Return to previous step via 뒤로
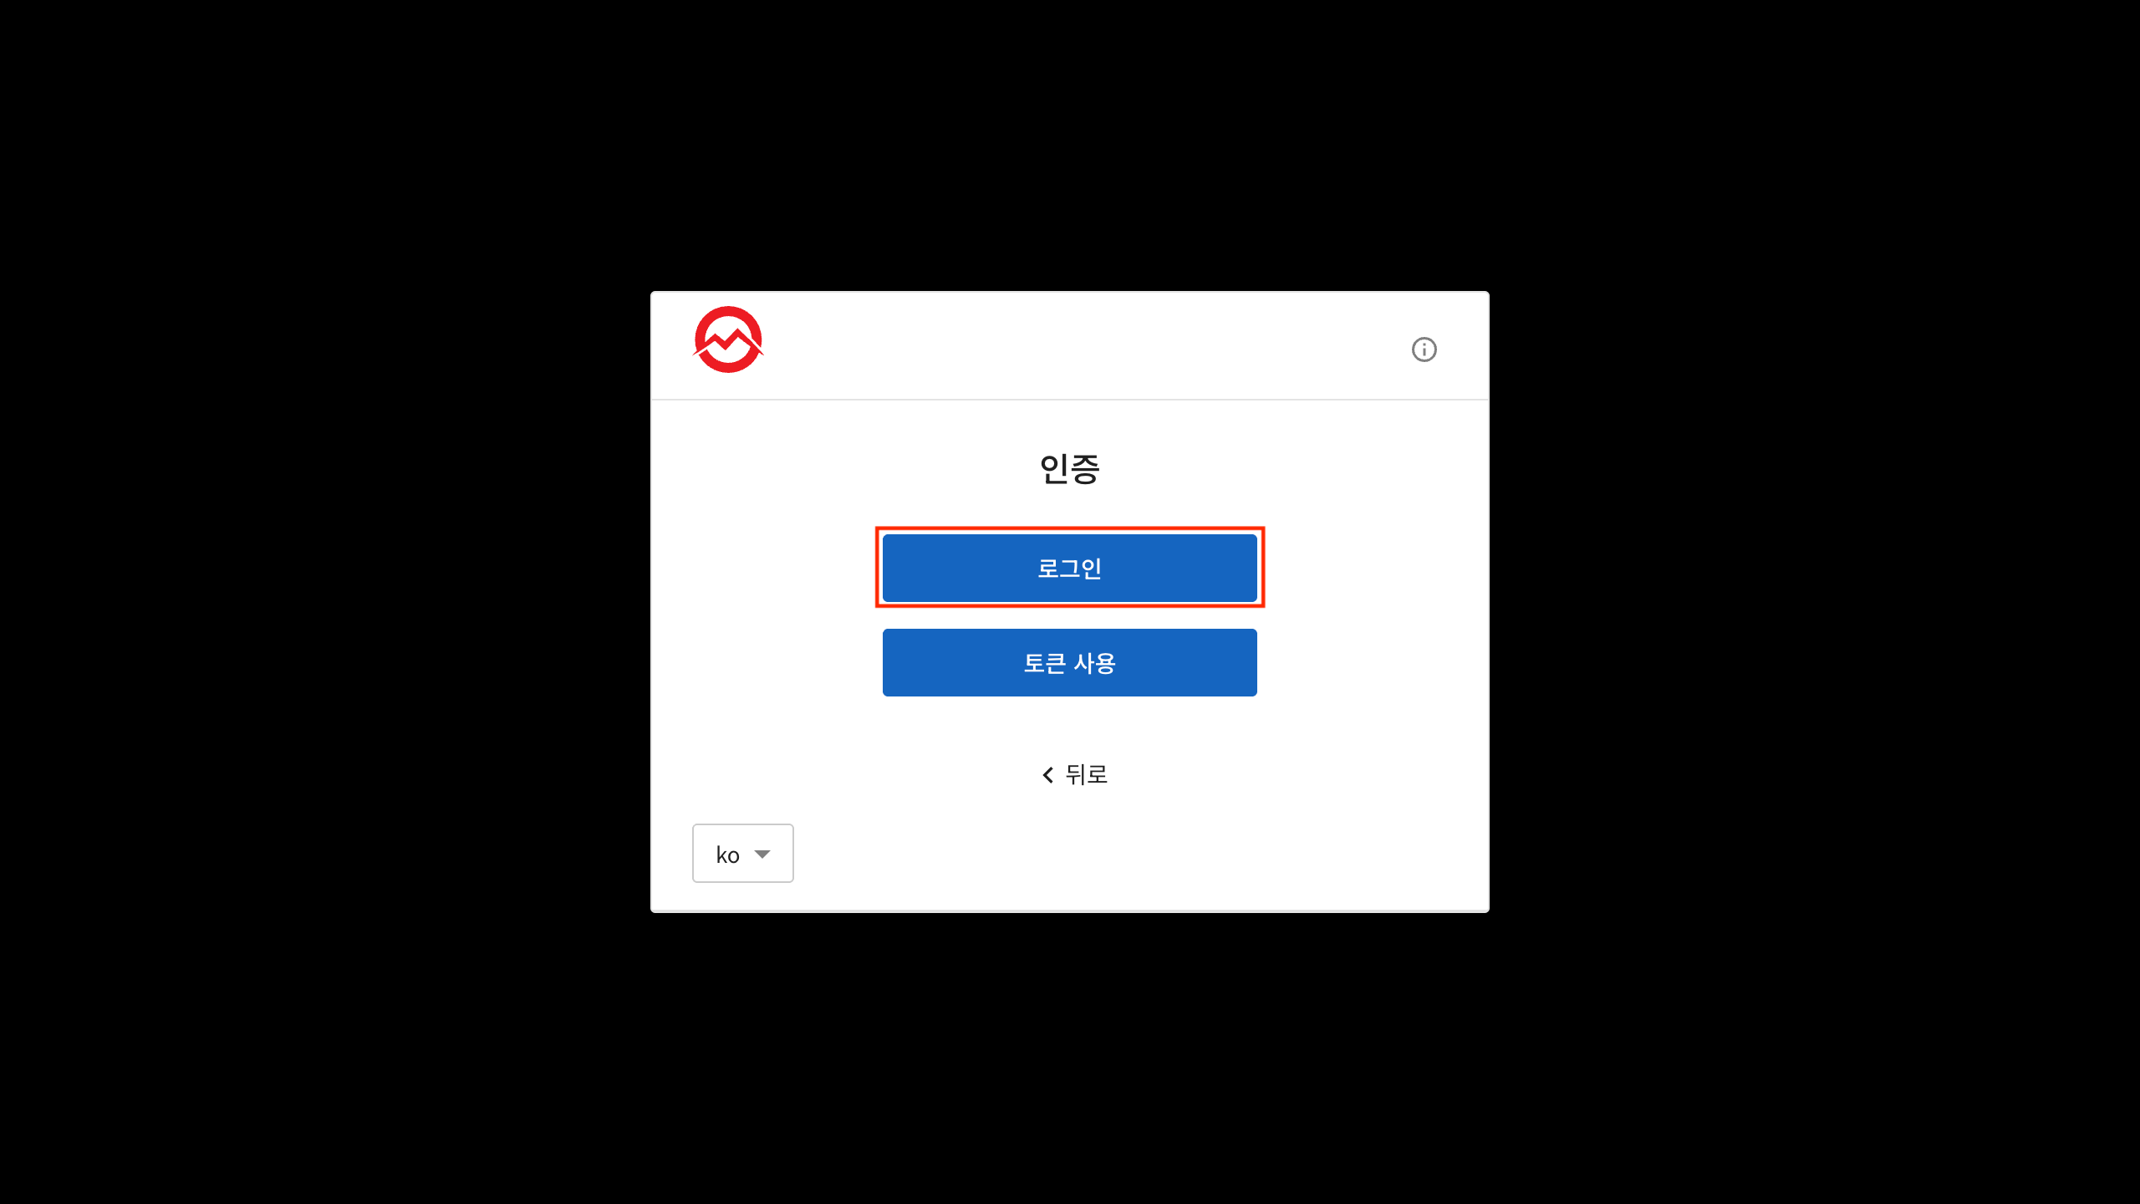Screen dimensions: 2140x1204 point(1074,775)
